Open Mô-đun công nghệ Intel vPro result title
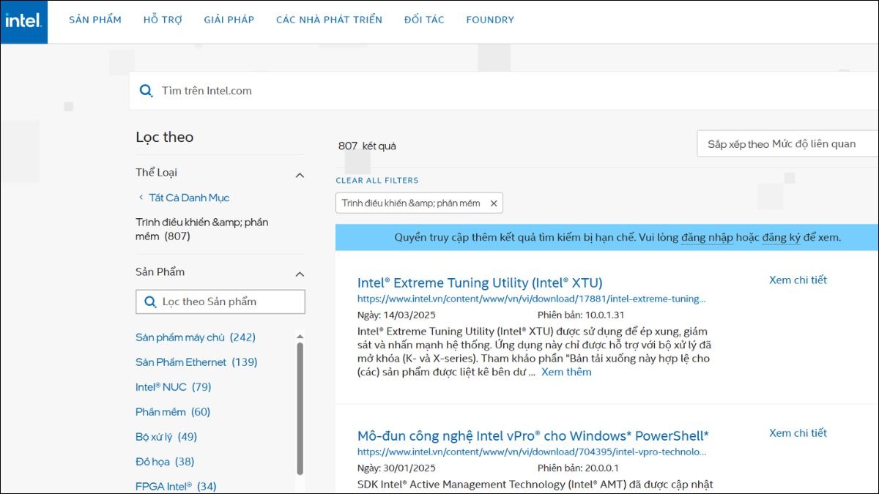 point(533,435)
